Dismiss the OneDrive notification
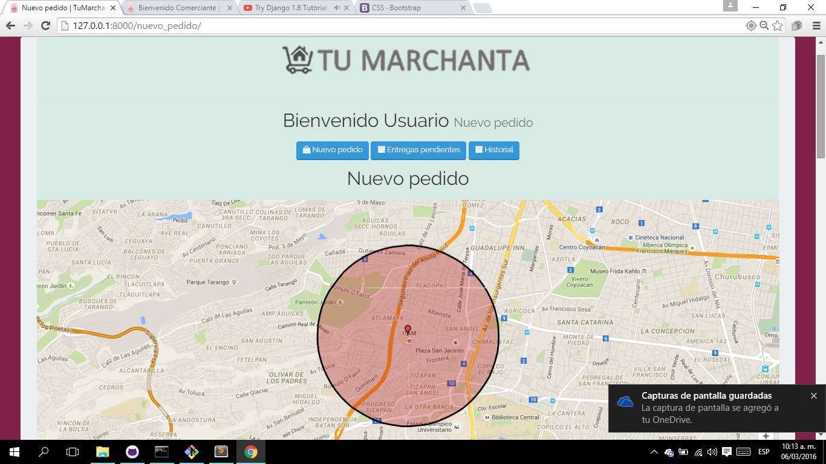The height and width of the screenshot is (464, 826). tap(813, 396)
